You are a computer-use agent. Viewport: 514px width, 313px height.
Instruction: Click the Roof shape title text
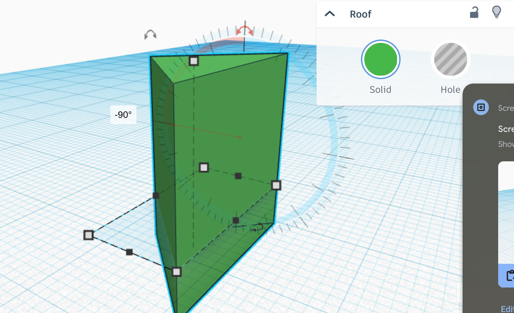pos(360,14)
